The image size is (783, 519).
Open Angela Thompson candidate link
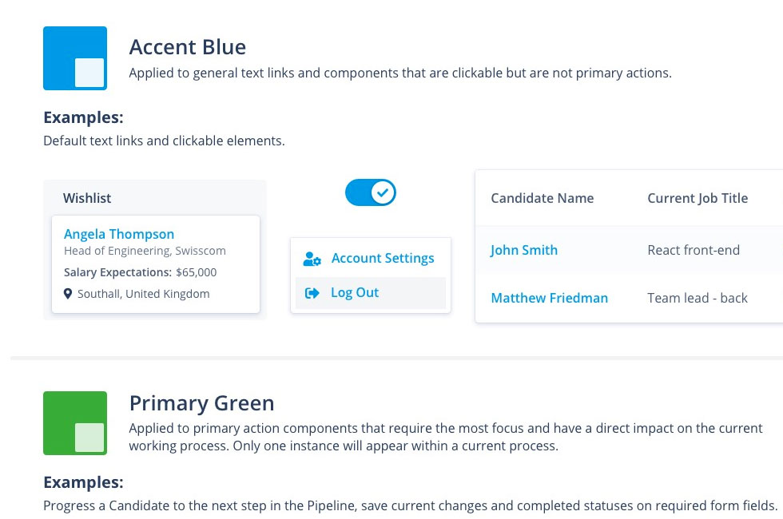119,234
